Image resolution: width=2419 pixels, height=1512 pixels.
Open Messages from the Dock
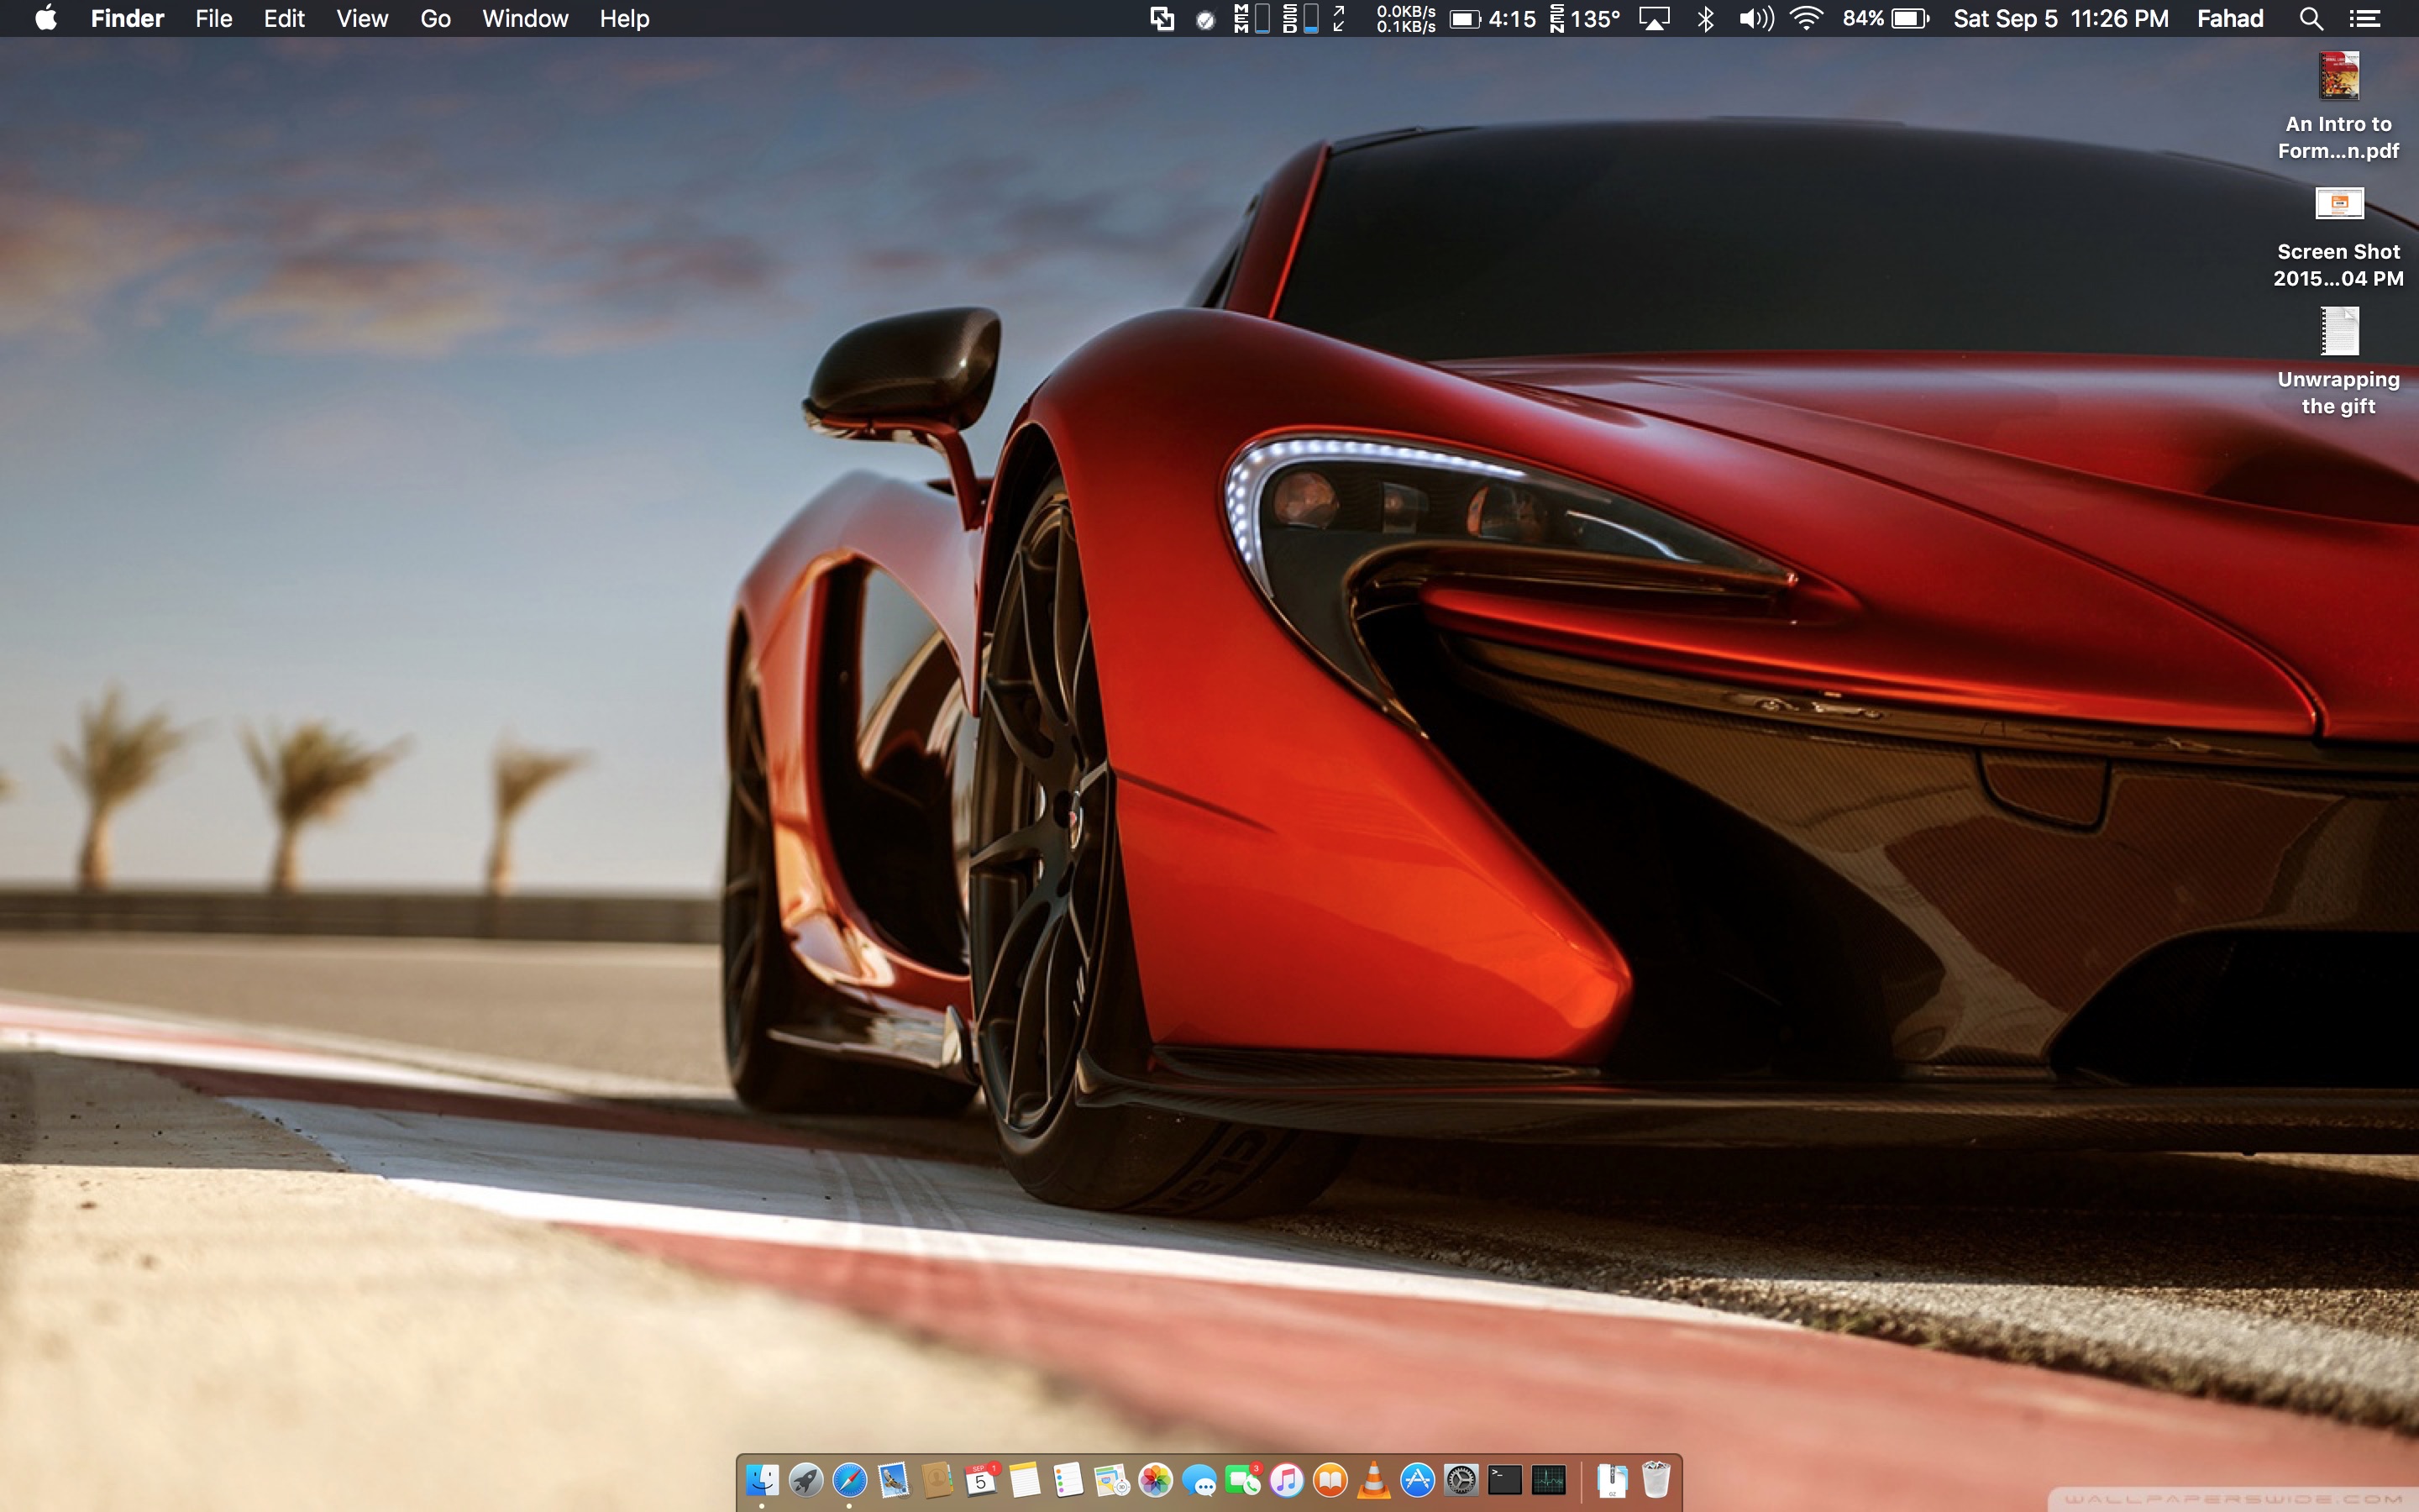click(1199, 1479)
